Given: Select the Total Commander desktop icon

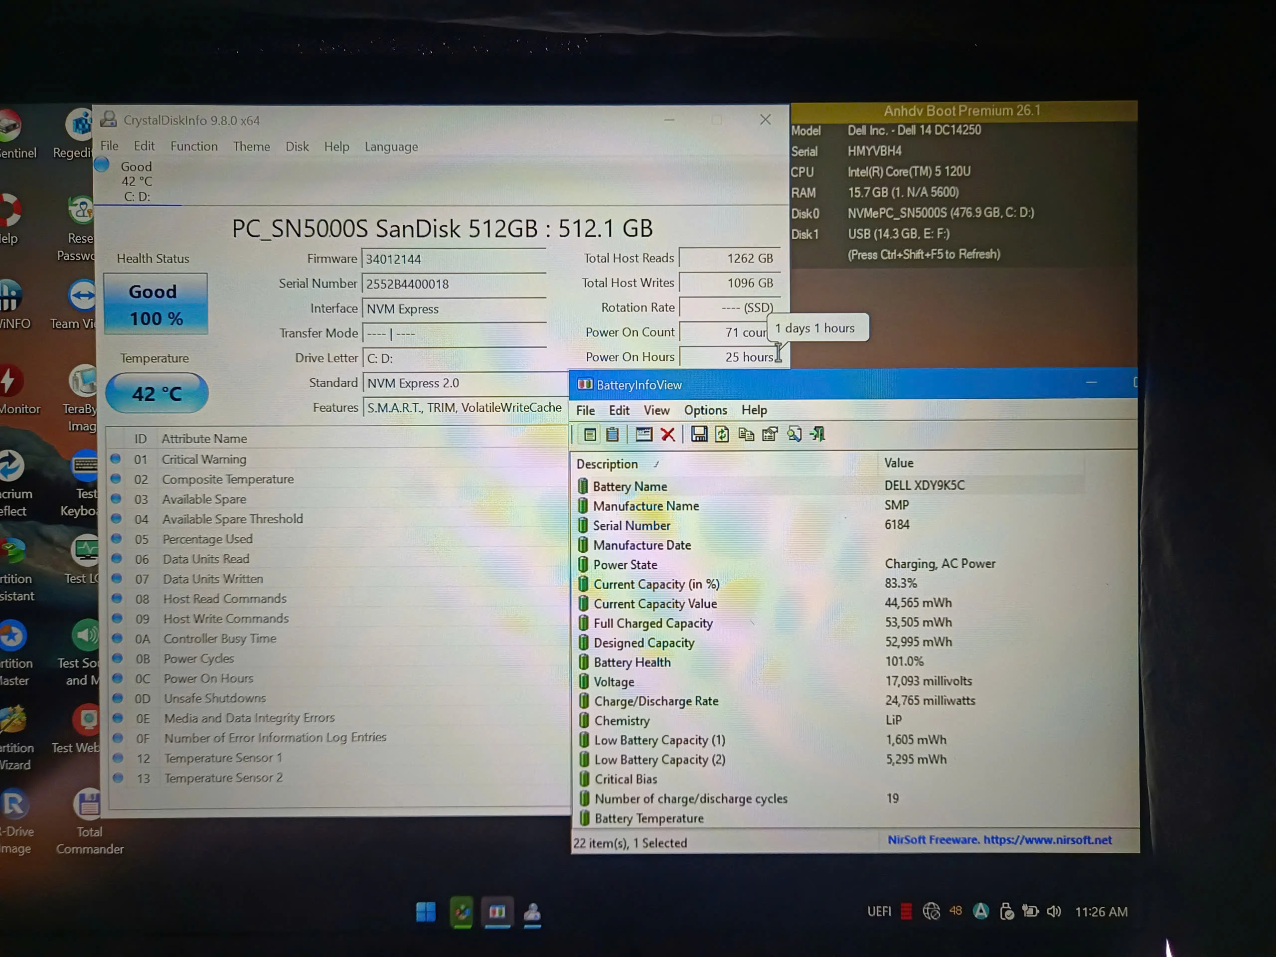Looking at the screenshot, I should pos(89,822).
